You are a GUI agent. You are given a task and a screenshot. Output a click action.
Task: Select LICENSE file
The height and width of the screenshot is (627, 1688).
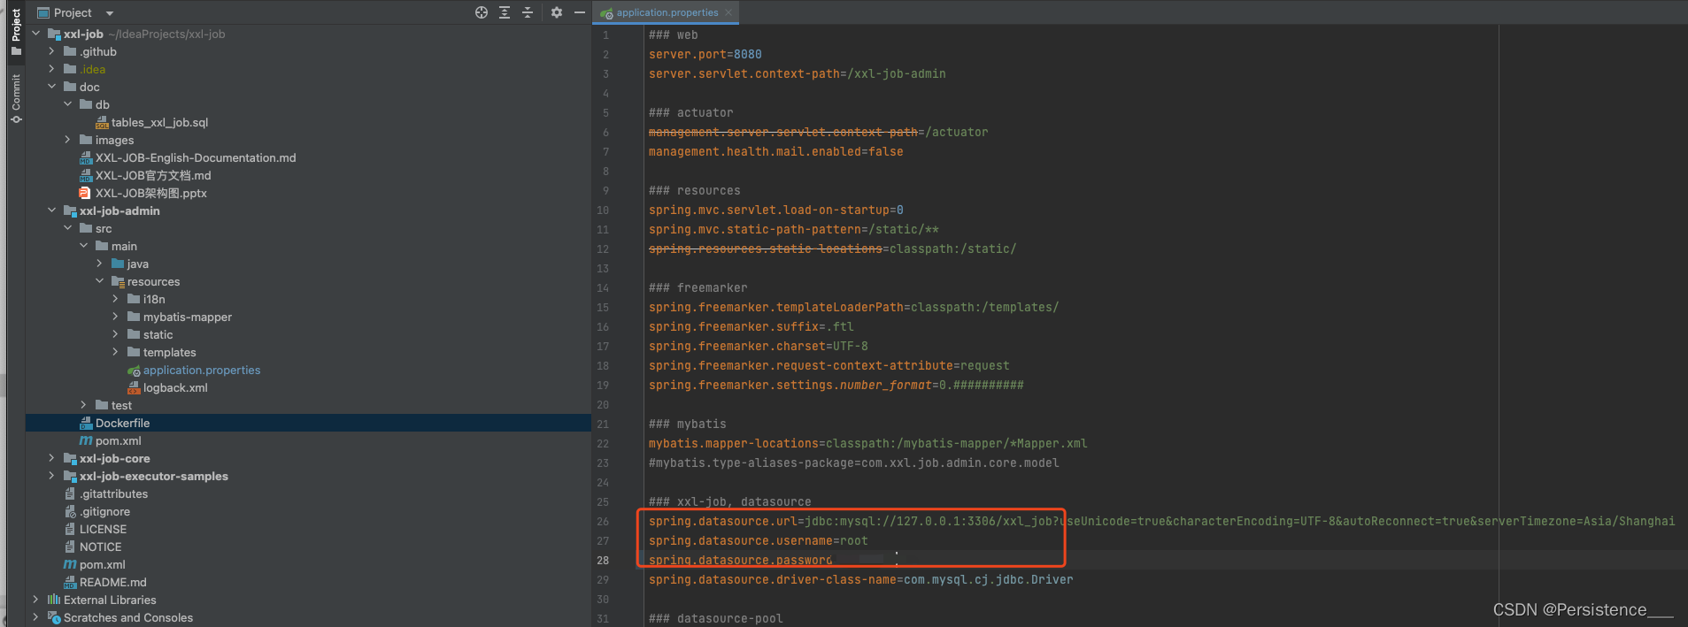click(x=103, y=529)
